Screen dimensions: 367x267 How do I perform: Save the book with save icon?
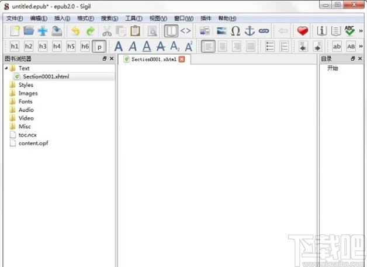pyautogui.click(x=57, y=31)
